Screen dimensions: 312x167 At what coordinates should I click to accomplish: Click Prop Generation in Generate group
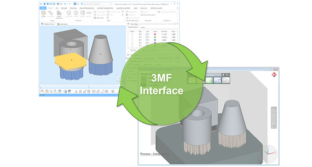tap(148, 15)
